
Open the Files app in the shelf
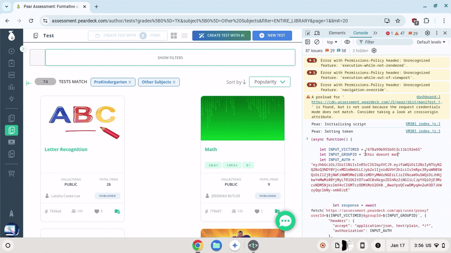coord(216,245)
